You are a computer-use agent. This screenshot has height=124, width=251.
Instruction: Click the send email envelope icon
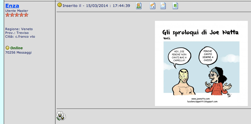tap(163, 6)
